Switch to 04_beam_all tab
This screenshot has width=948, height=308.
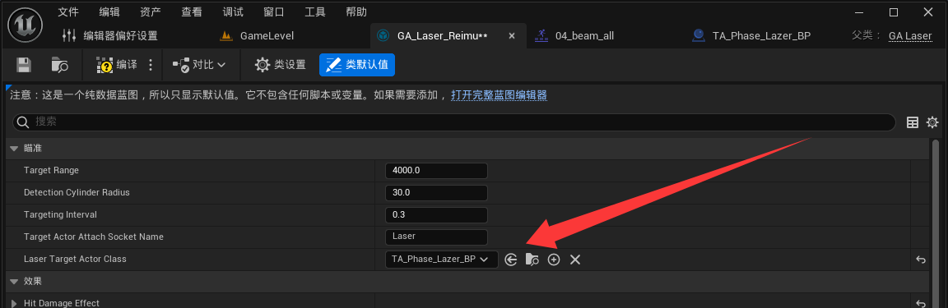(574, 35)
